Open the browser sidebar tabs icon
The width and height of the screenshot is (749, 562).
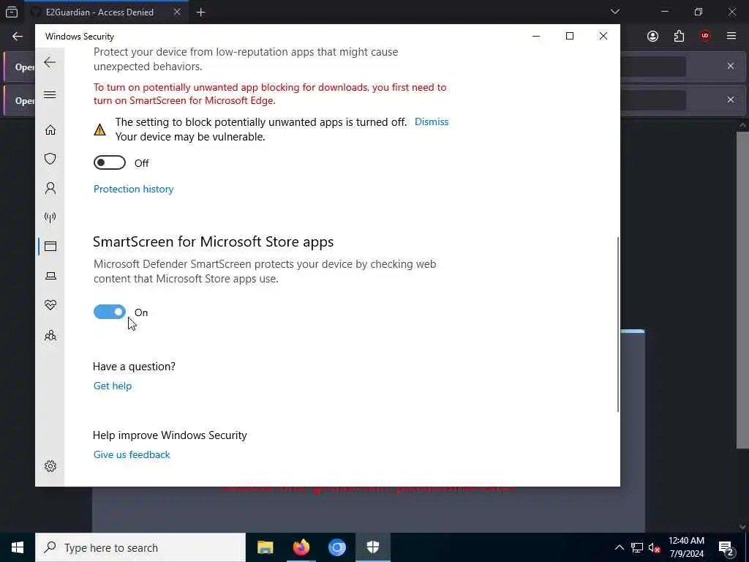pos(12,12)
